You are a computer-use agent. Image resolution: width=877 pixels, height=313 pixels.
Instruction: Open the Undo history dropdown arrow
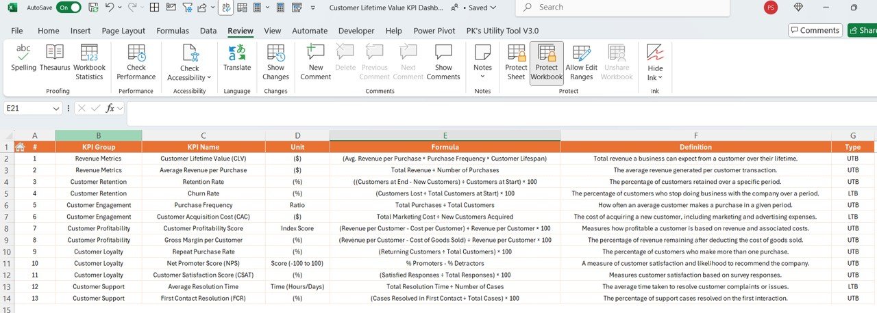tap(120, 8)
